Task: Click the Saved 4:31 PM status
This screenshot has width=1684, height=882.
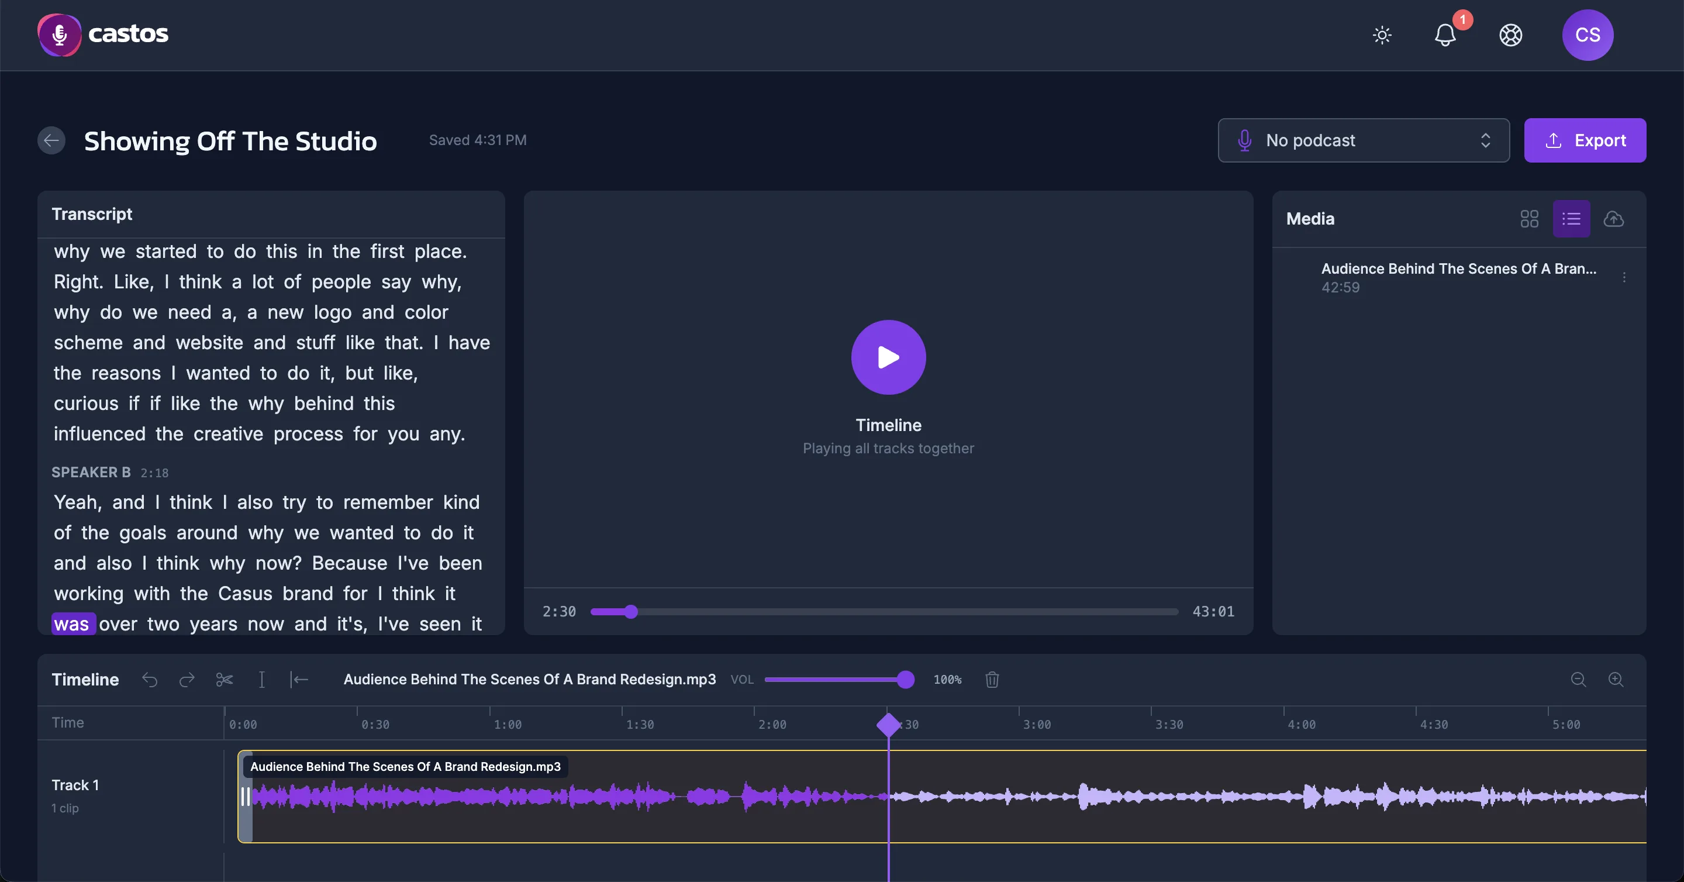Action: pyautogui.click(x=478, y=140)
